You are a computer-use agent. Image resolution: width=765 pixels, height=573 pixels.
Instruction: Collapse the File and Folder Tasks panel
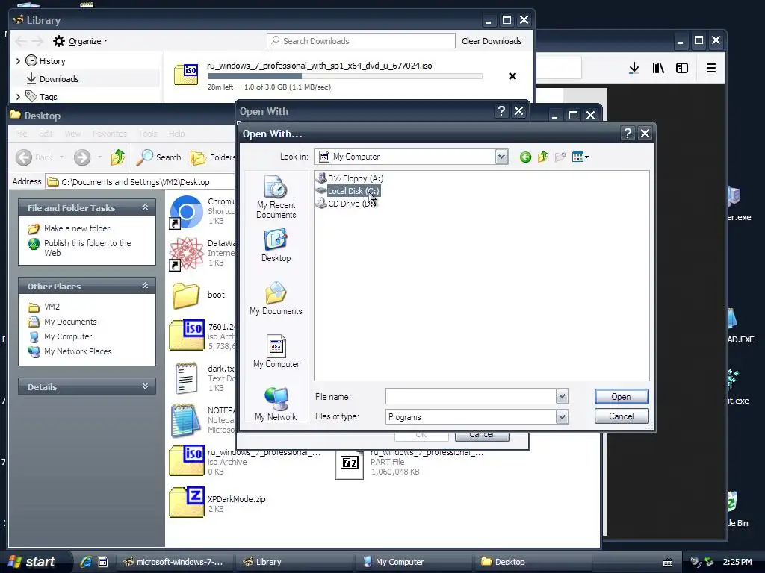(x=145, y=207)
